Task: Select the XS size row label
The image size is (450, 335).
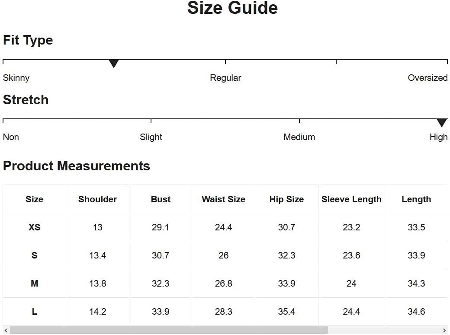Action: [35, 227]
